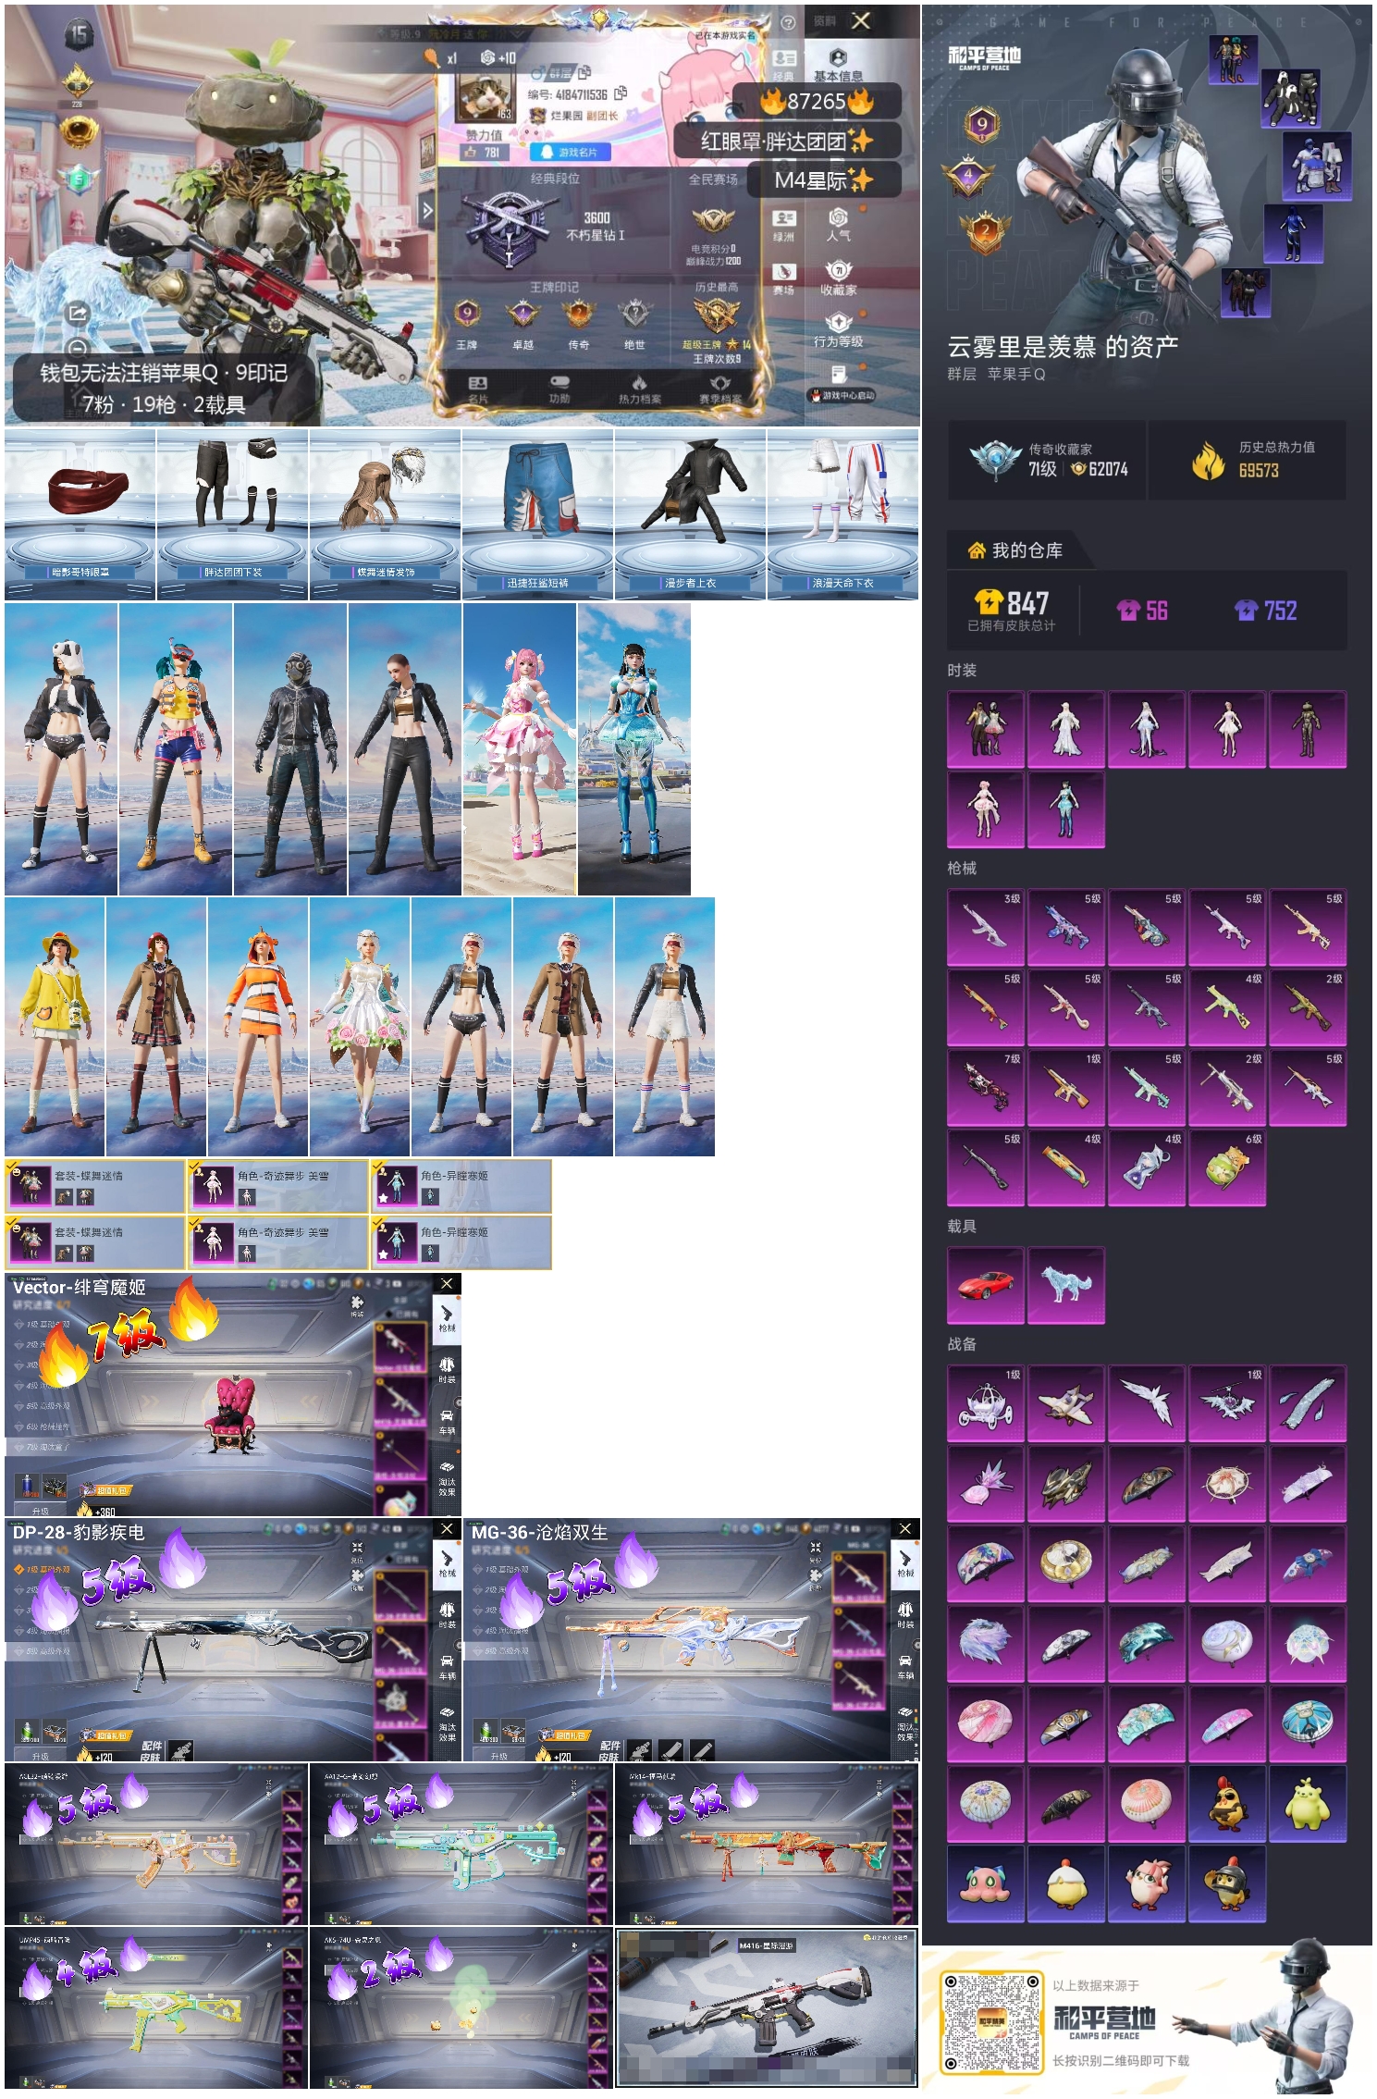Select the 漫步者上衣 jacket item
Image resolution: width=1377 pixels, height=2099 pixels.
coord(691,514)
